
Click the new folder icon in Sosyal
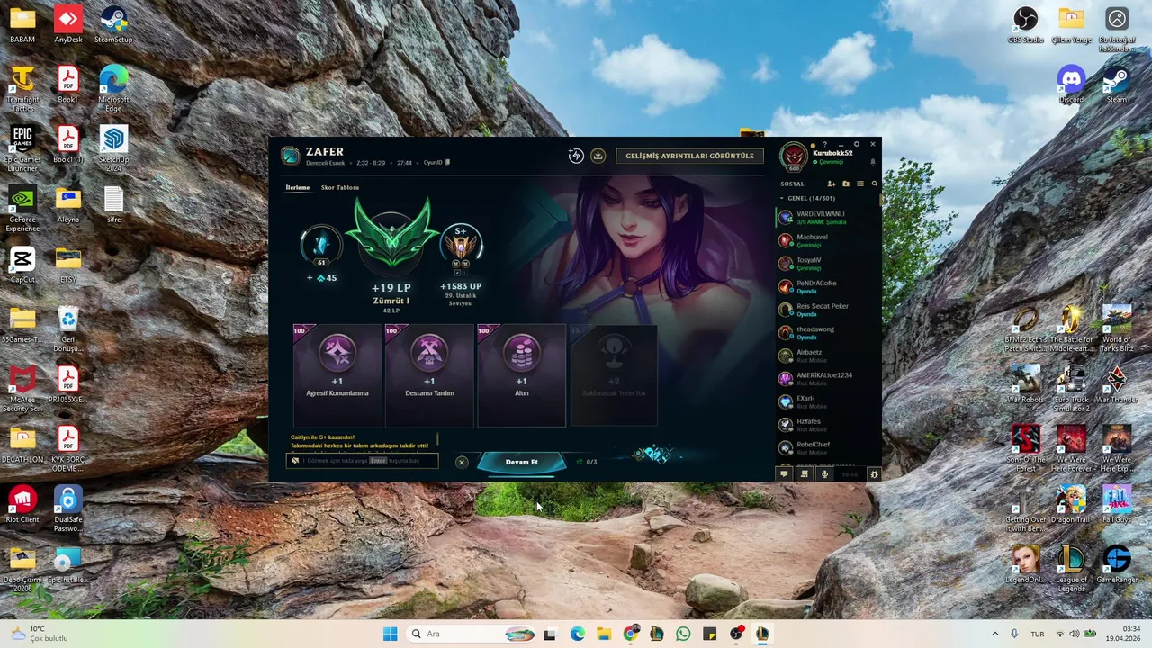pos(846,184)
